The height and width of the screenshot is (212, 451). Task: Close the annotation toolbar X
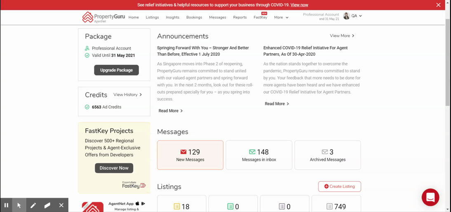[x=61, y=205]
